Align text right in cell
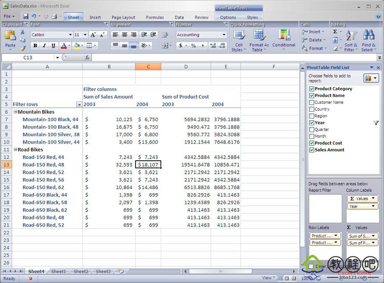384x283 pixels. tap(133, 35)
